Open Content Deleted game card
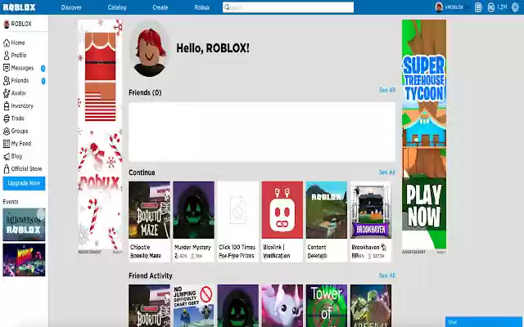Screen dimensions: 524x327 [x=327, y=222]
